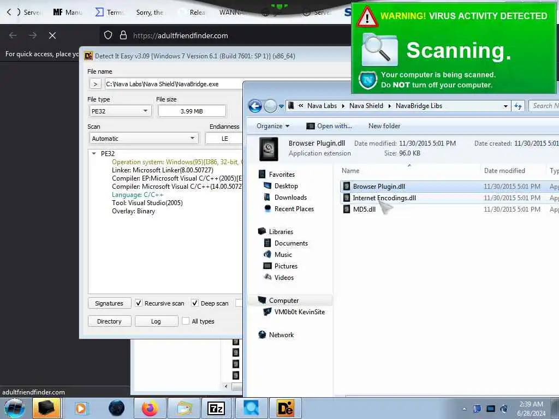Screen dimensions: 559x419
Task: Open the Pictures library
Action: [x=286, y=266]
